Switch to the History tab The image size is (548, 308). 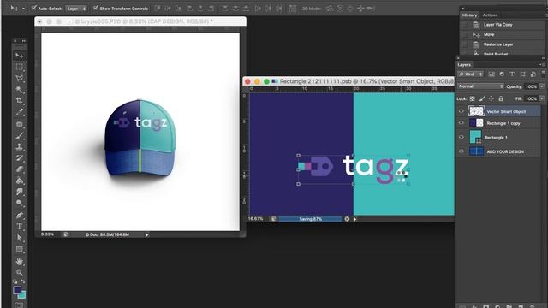(469, 15)
